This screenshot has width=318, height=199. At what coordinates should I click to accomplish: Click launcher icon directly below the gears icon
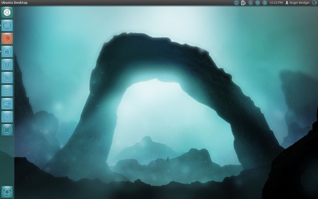[7, 90]
